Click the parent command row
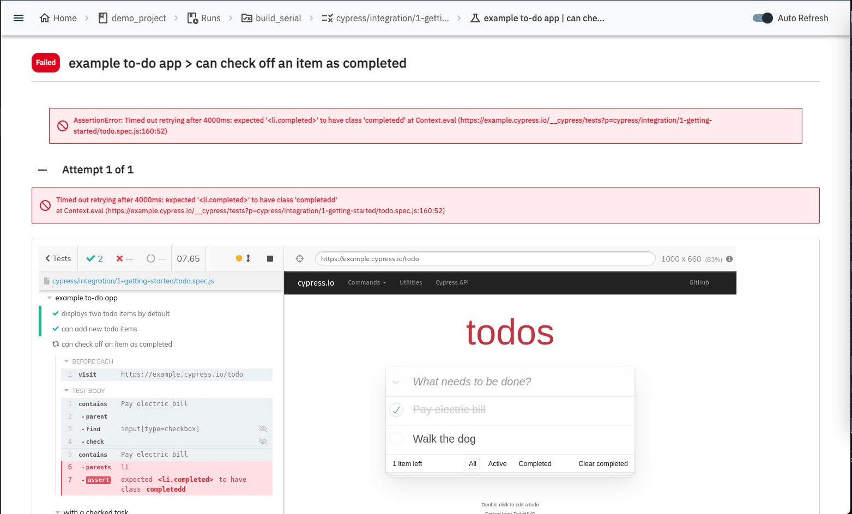 click(167, 416)
